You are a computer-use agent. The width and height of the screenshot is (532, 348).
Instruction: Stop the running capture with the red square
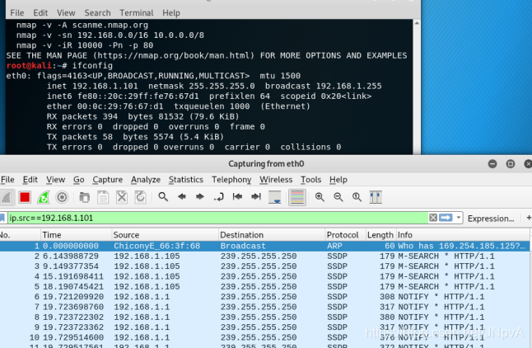pyautogui.click(x=25, y=197)
